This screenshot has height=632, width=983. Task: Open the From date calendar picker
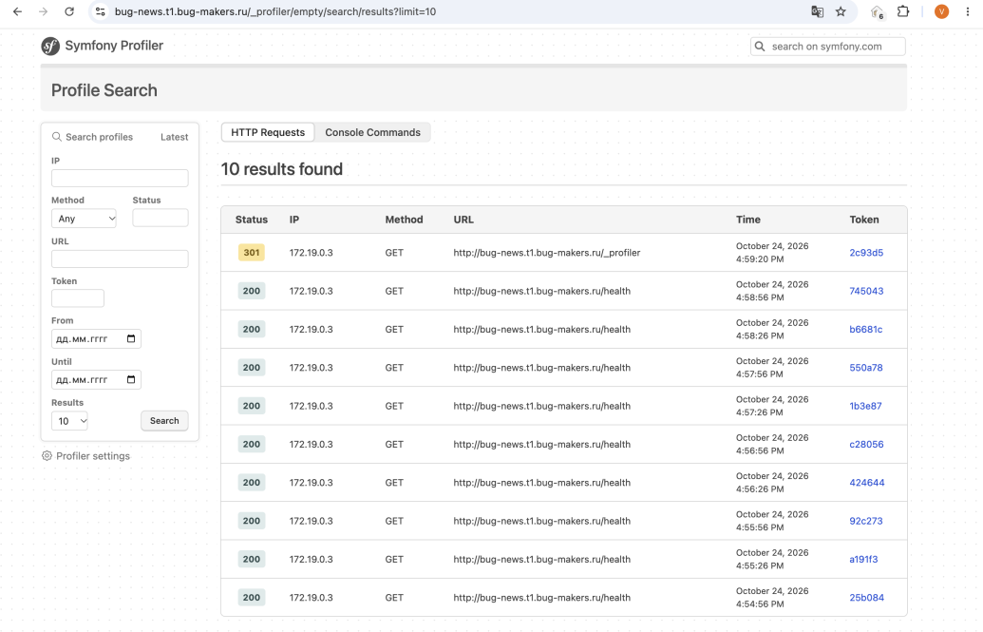(x=131, y=339)
